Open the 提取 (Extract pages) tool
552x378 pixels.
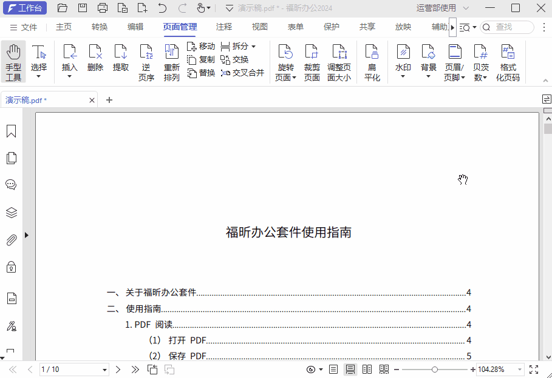point(120,60)
